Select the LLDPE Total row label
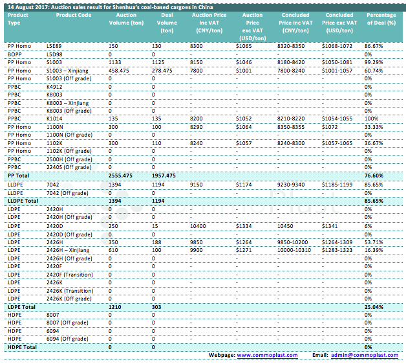The height and width of the screenshot is (364, 406). tap(23, 201)
